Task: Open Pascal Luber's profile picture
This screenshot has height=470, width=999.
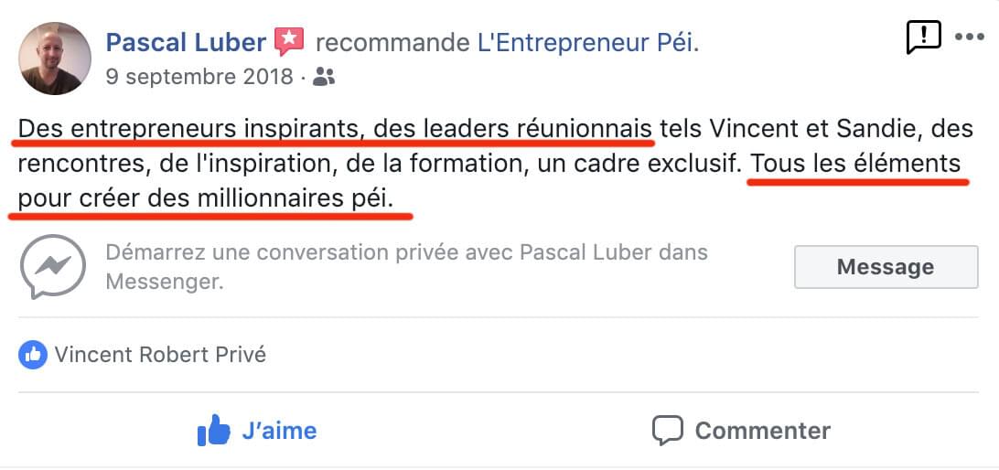Action: (55, 59)
